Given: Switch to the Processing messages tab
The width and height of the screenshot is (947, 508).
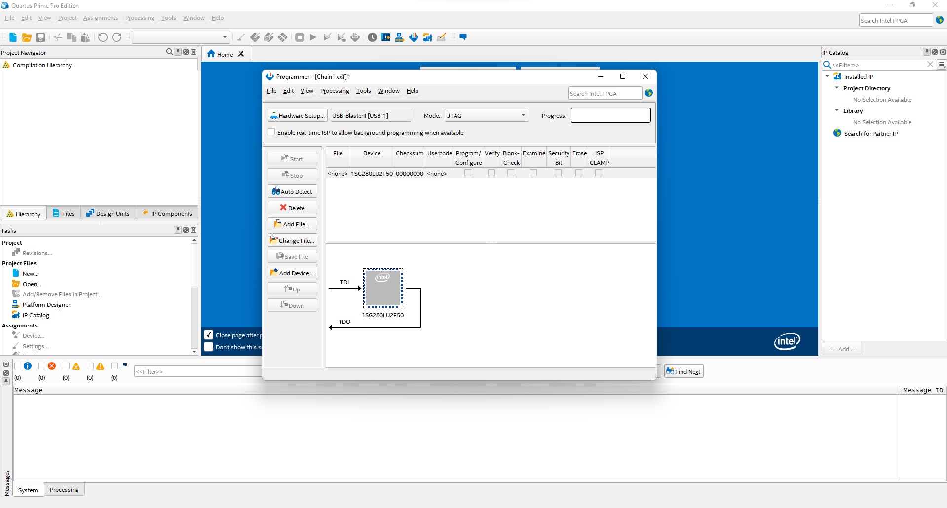Looking at the screenshot, I should click(x=64, y=490).
